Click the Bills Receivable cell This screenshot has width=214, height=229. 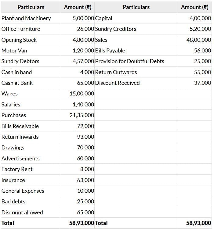coord(20,126)
